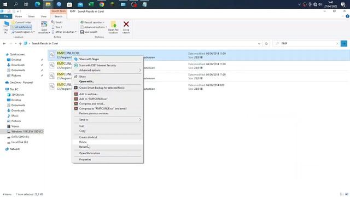Viewport: 350px width, 197px height.
Task: Click Save search button
Action: tap(89, 32)
